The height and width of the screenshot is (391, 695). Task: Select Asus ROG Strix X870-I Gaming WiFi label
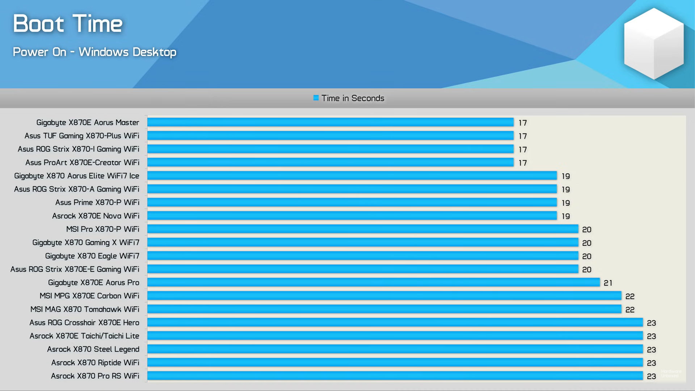tap(79, 149)
